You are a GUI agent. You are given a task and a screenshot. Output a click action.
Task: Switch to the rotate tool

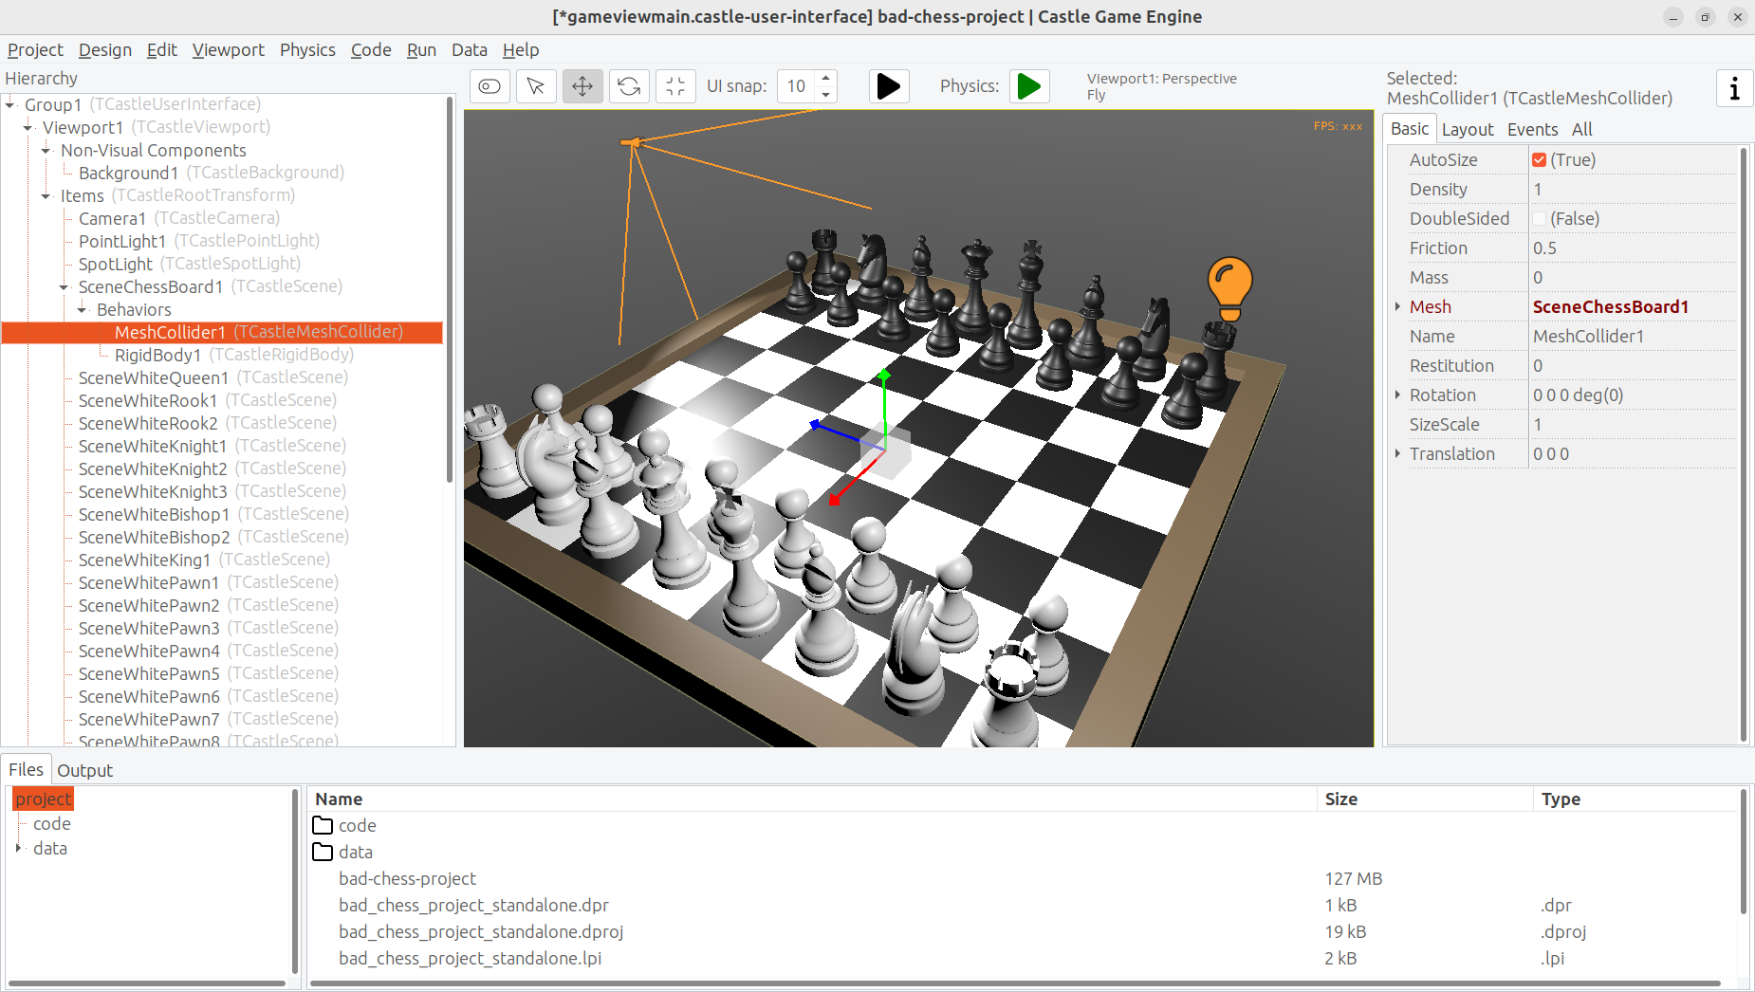click(x=629, y=86)
